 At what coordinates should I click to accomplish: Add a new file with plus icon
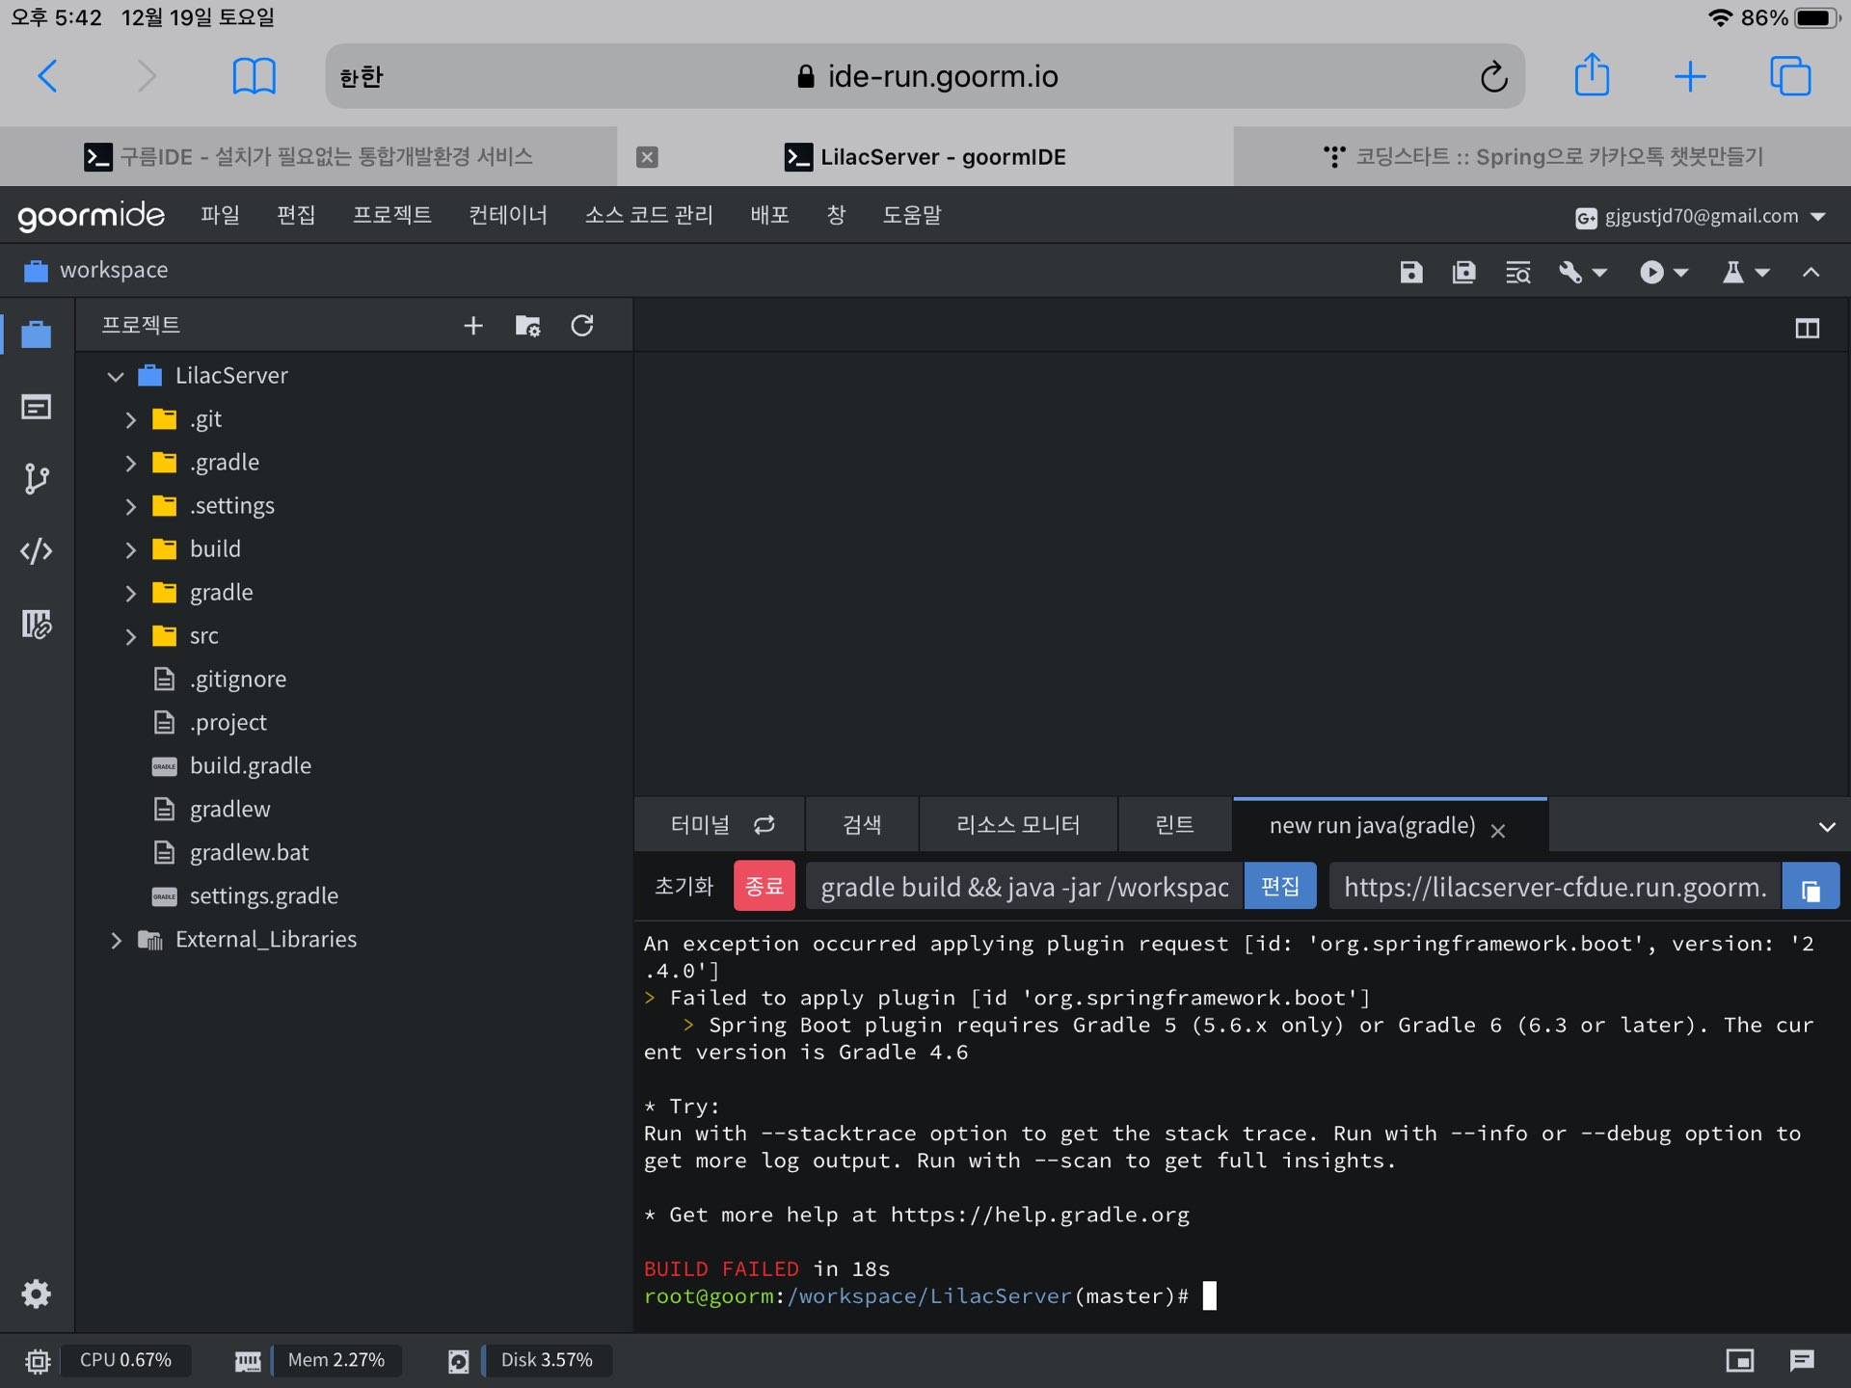click(472, 326)
